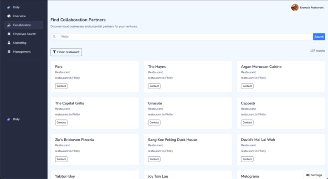The width and height of the screenshot is (328, 179).
Task: Contact Sang Kee Peking Duck House
Action: [154, 159]
